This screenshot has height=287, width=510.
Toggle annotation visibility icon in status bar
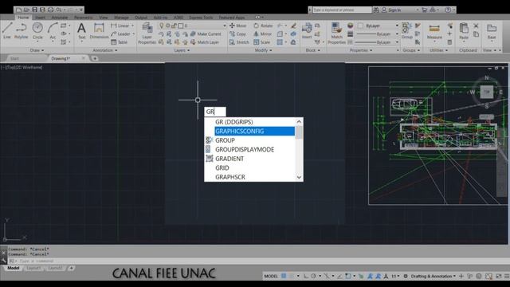coord(370,276)
